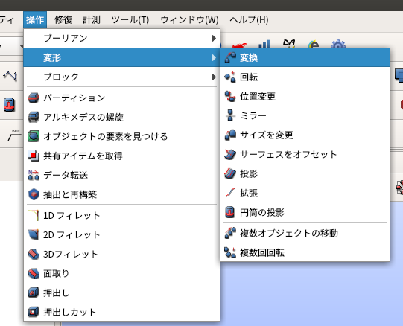Open the 計測 menu
This screenshot has height=326, width=403.
(92, 20)
